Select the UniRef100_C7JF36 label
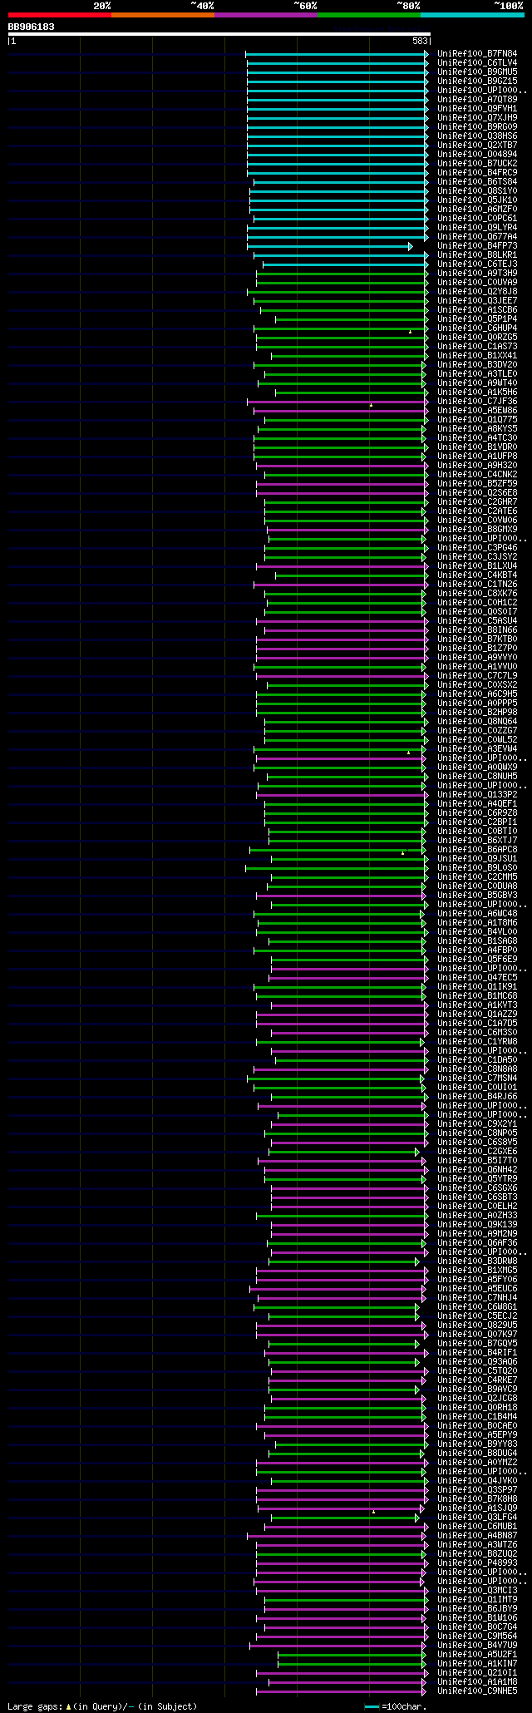This screenshot has width=532, height=1713. pos(477,402)
